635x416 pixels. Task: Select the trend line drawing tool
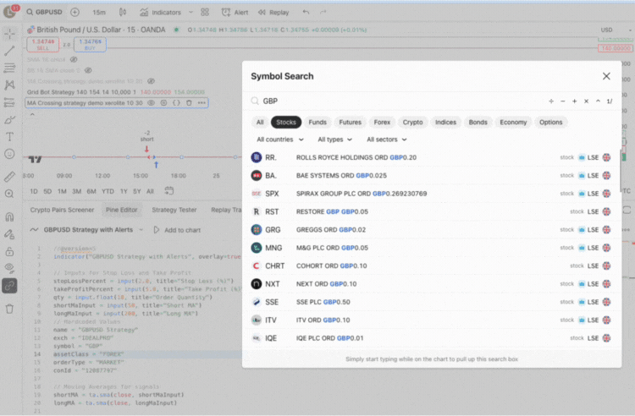pos(9,51)
